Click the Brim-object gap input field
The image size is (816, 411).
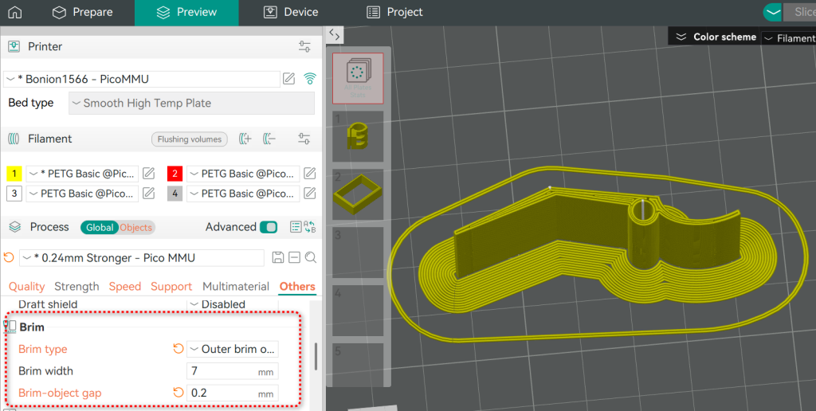[x=232, y=393]
